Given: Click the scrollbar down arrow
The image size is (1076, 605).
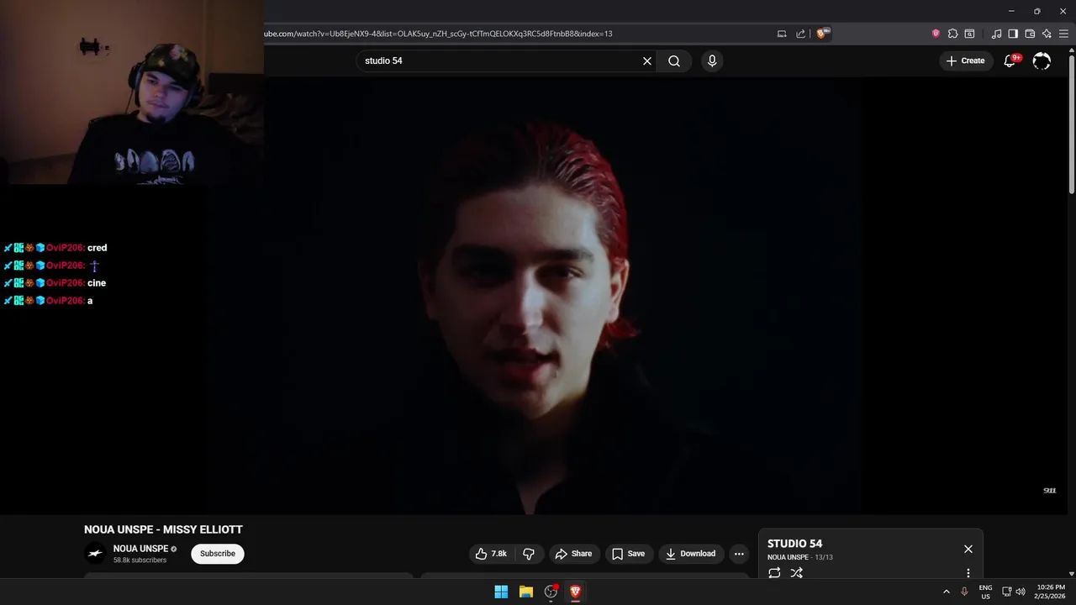Looking at the screenshot, I should (x=1072, y=573).
